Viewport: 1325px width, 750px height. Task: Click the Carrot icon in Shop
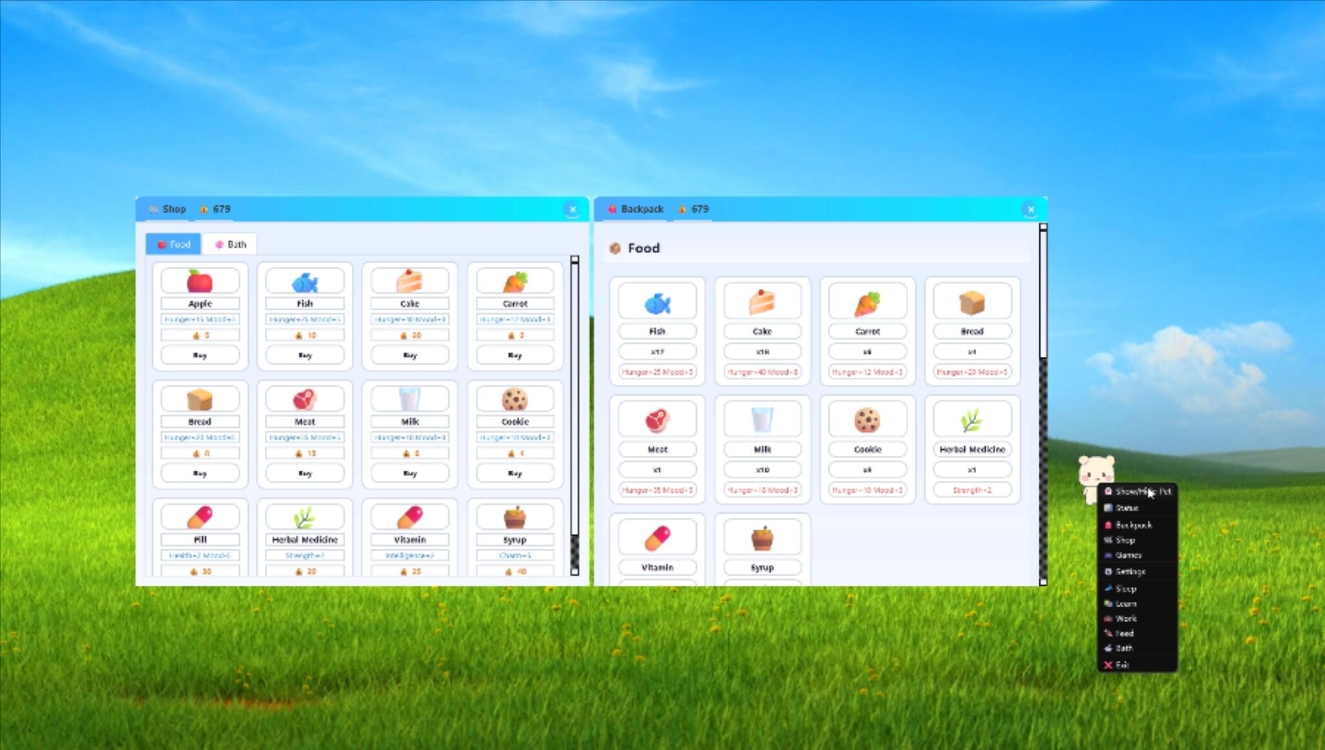coord(514,282)
